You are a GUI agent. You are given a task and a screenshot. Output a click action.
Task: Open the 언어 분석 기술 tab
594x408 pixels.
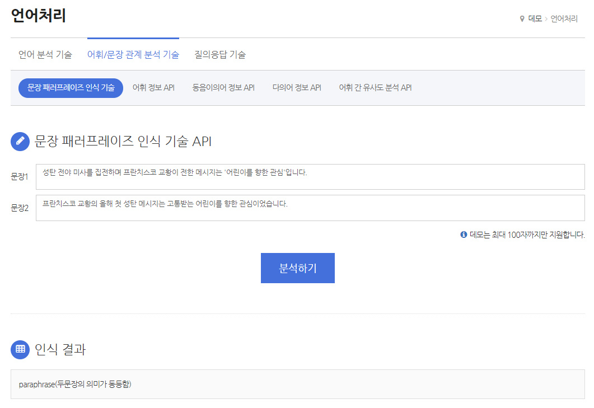point(45,54)
